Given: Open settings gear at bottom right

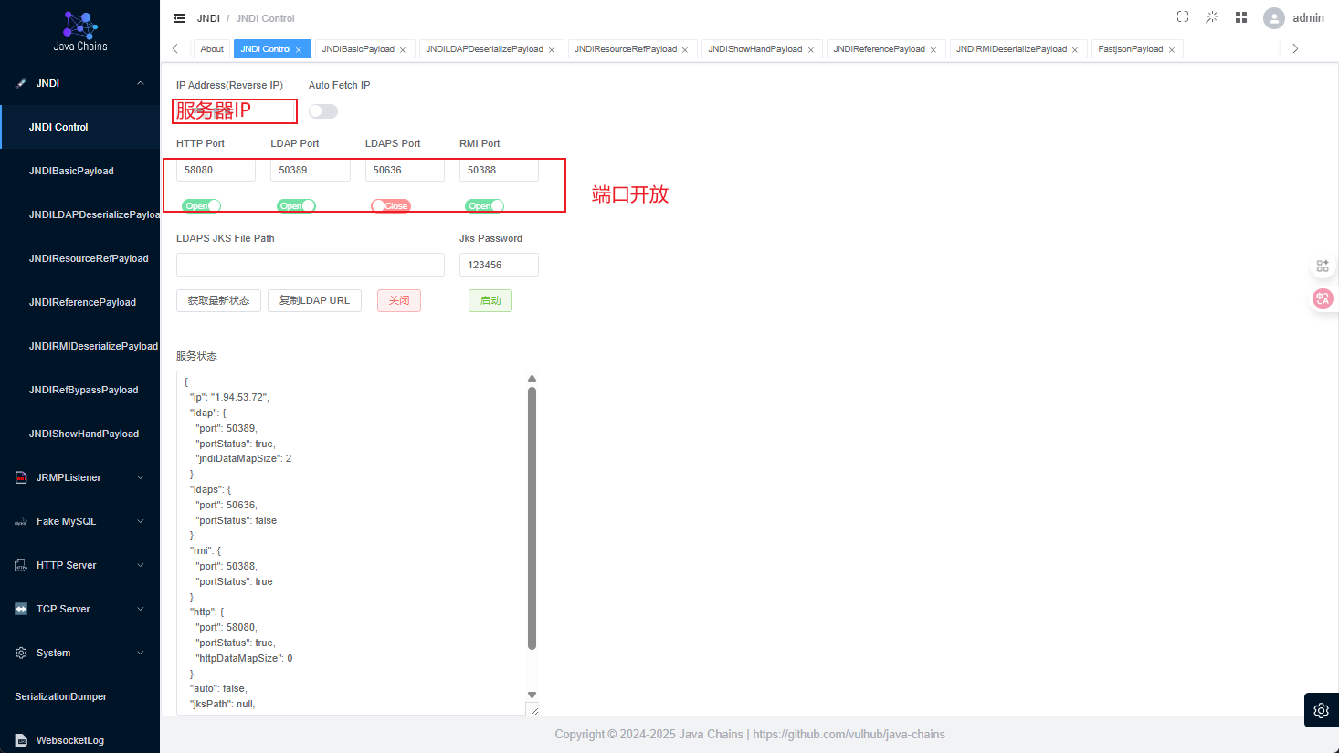Looking at the screenshot, I should (1322, 710).
